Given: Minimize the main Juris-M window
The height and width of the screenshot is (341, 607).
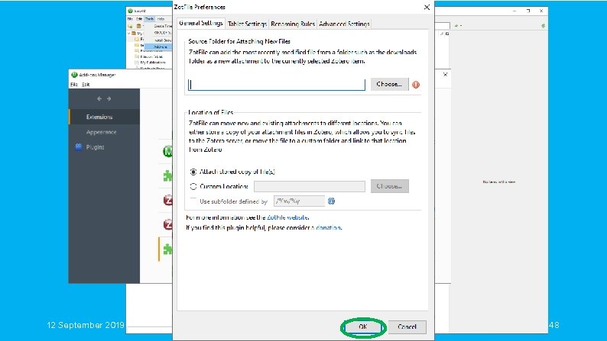Looking at the screenshot, I should 514,11.
